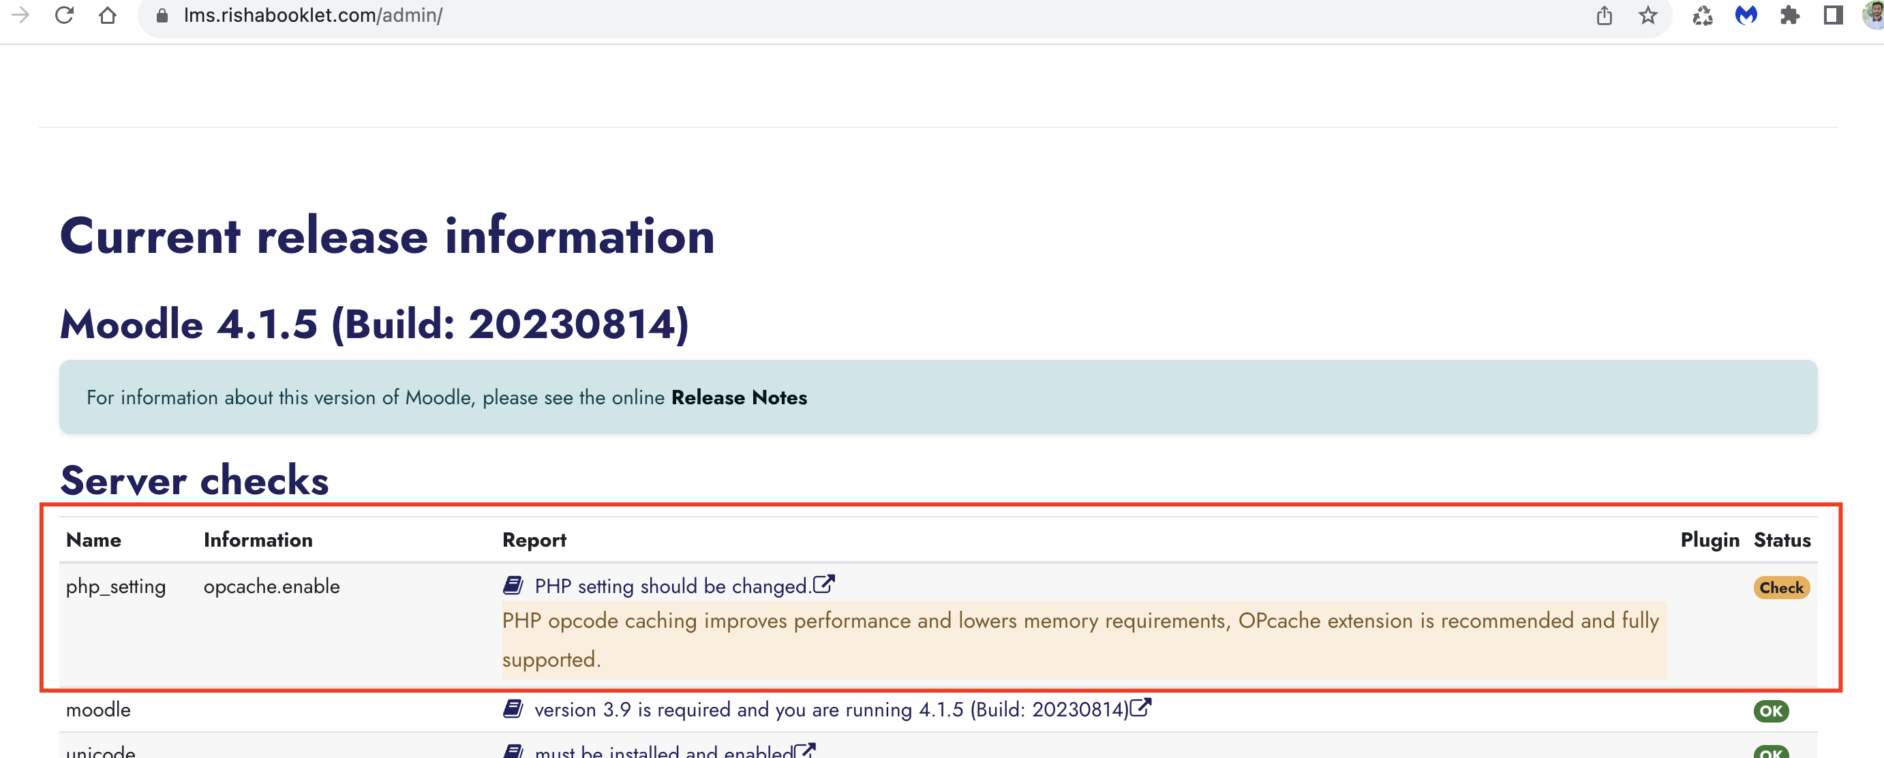Open the recycle-arrows extension icon

tap(1702, 16)
